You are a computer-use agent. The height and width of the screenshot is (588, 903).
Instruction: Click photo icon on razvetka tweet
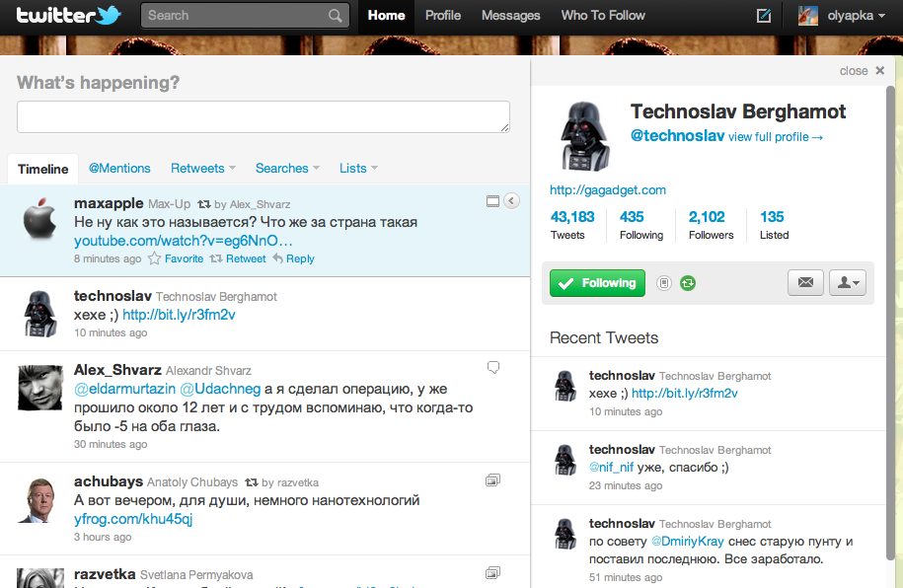pyautogui.click(x=493, y=572)
